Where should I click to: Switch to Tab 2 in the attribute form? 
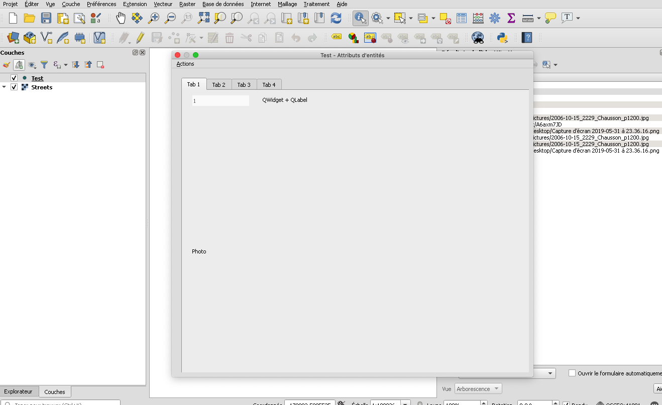tap(219, 84)
